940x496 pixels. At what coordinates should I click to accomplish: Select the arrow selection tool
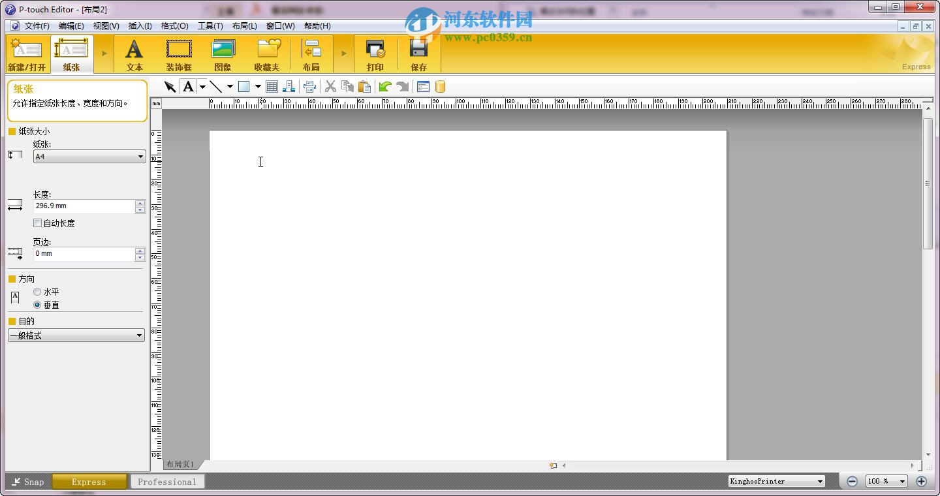[x=170, y=85]
